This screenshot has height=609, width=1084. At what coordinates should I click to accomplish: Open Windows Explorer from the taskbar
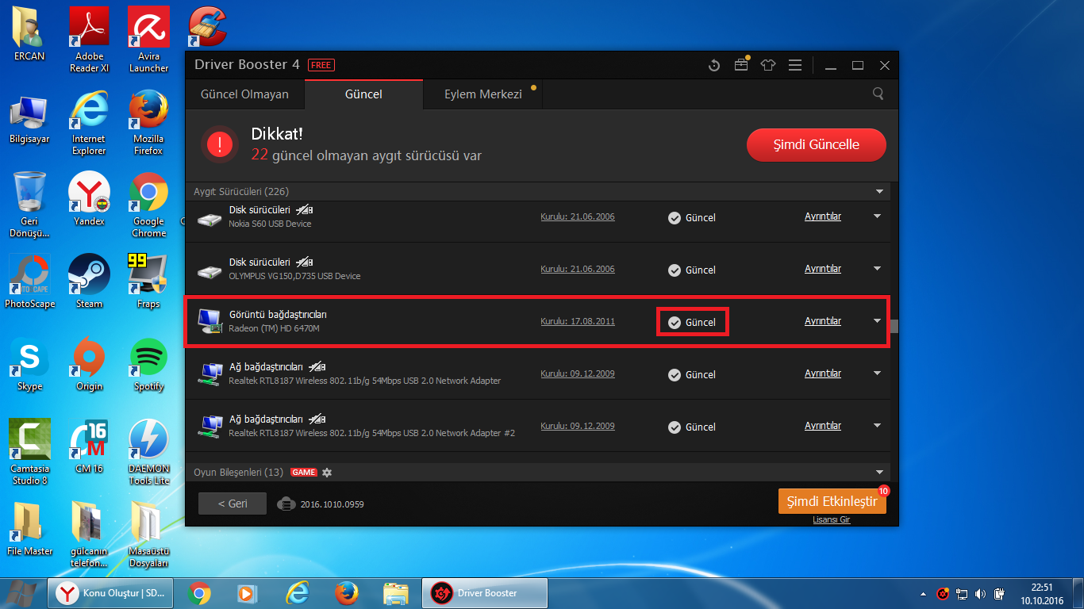[x=395, y=593]
